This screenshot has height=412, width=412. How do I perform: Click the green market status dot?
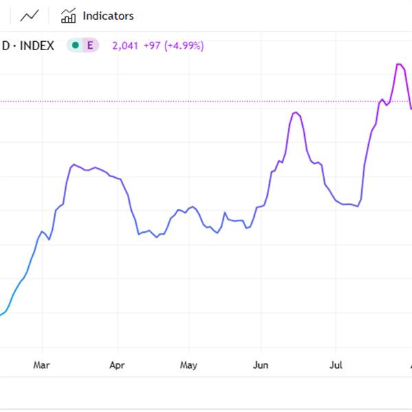[76, 45]
